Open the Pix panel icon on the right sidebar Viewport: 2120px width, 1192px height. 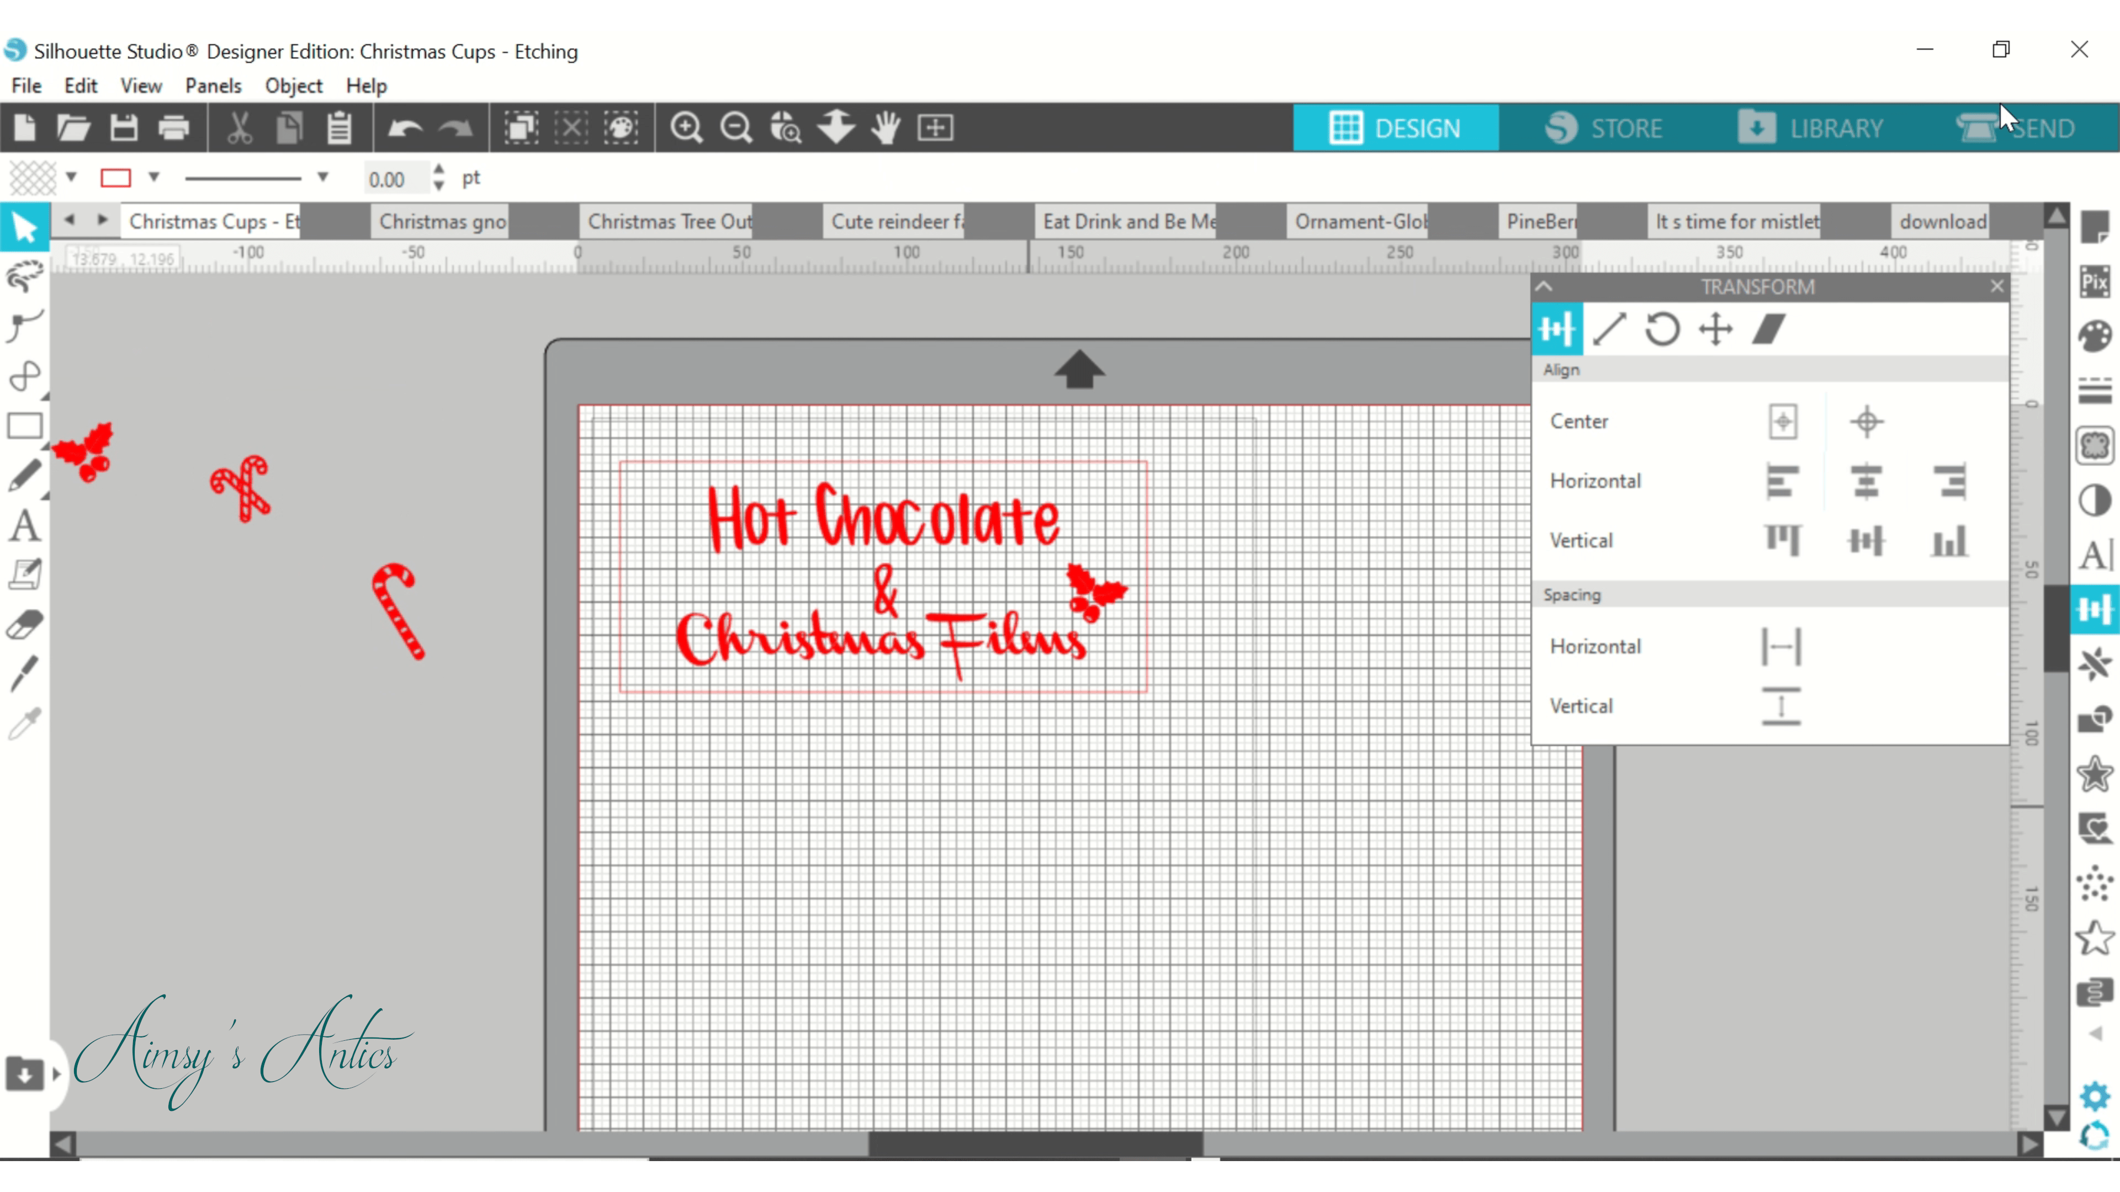click(x=2095, y=281)
